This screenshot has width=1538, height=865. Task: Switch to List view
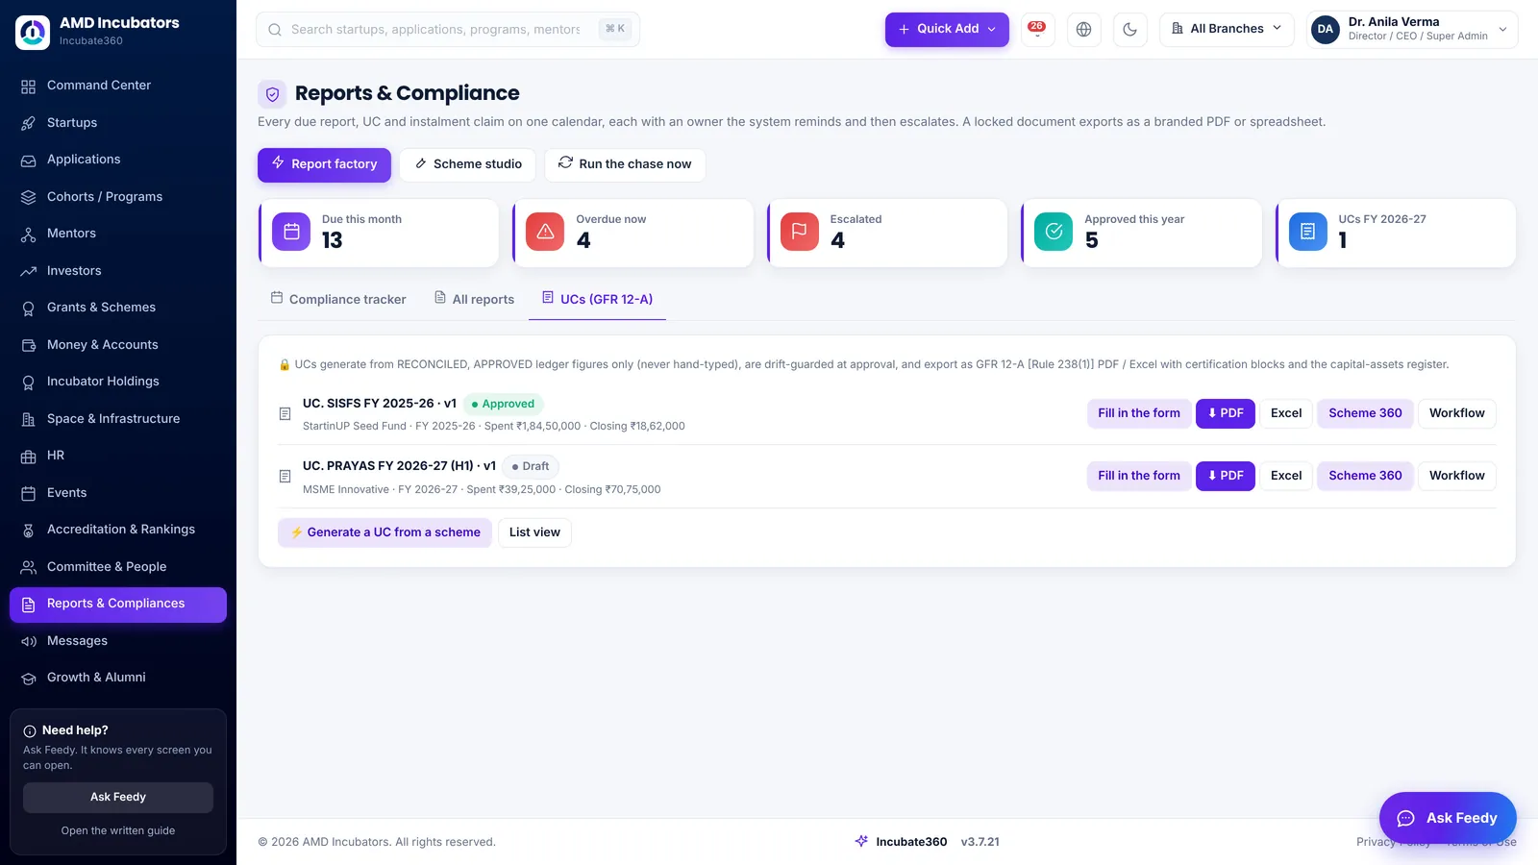pyautogui.click(x=534, y=532)
